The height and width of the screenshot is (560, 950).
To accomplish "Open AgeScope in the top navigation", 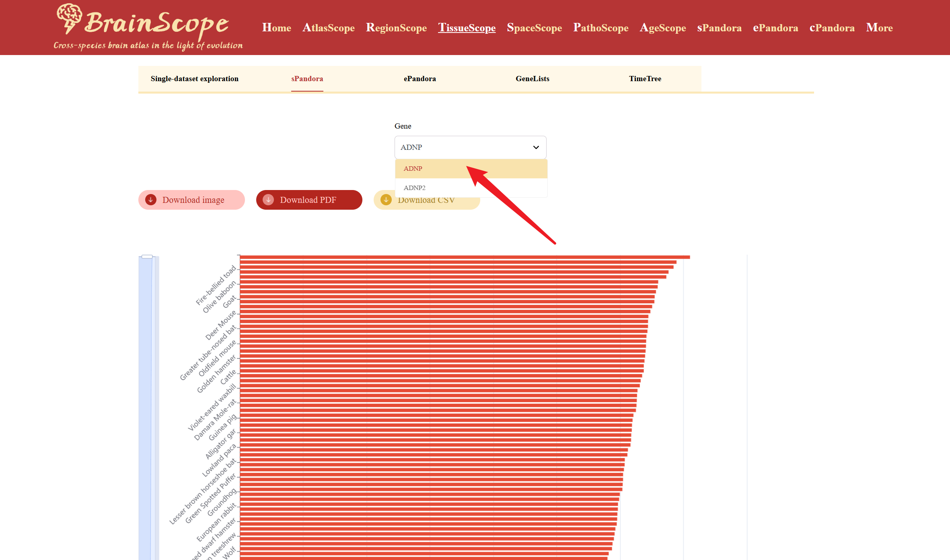I will [663, 28].
